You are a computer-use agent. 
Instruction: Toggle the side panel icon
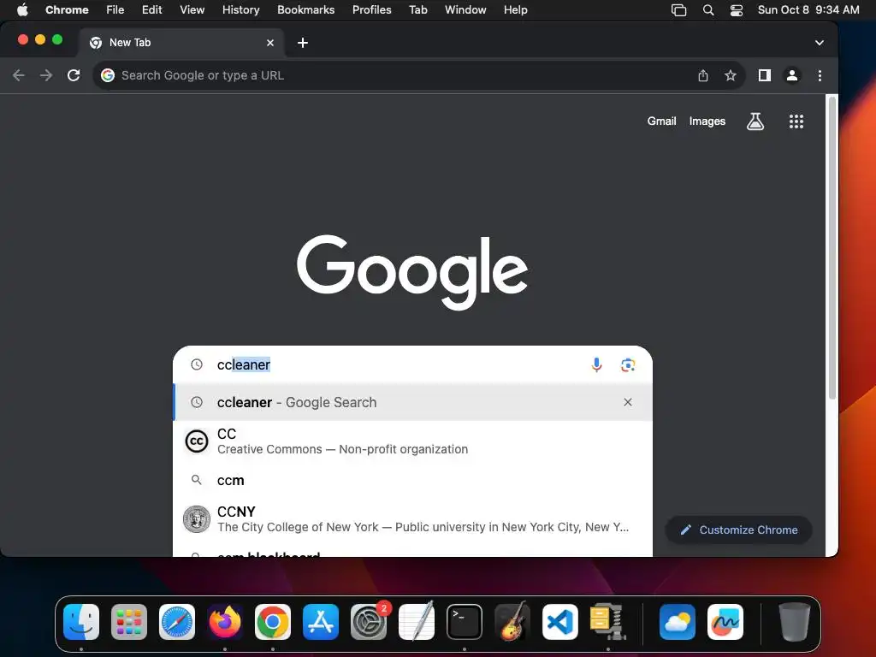764,75
